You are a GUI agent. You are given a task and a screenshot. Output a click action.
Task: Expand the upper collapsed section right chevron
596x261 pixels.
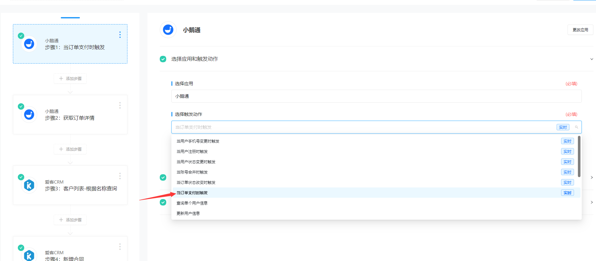tap(592, 177)
